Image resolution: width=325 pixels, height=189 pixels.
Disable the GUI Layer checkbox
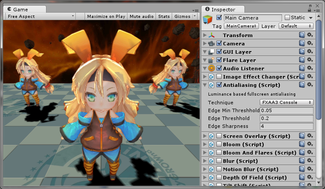coord(219,52)
